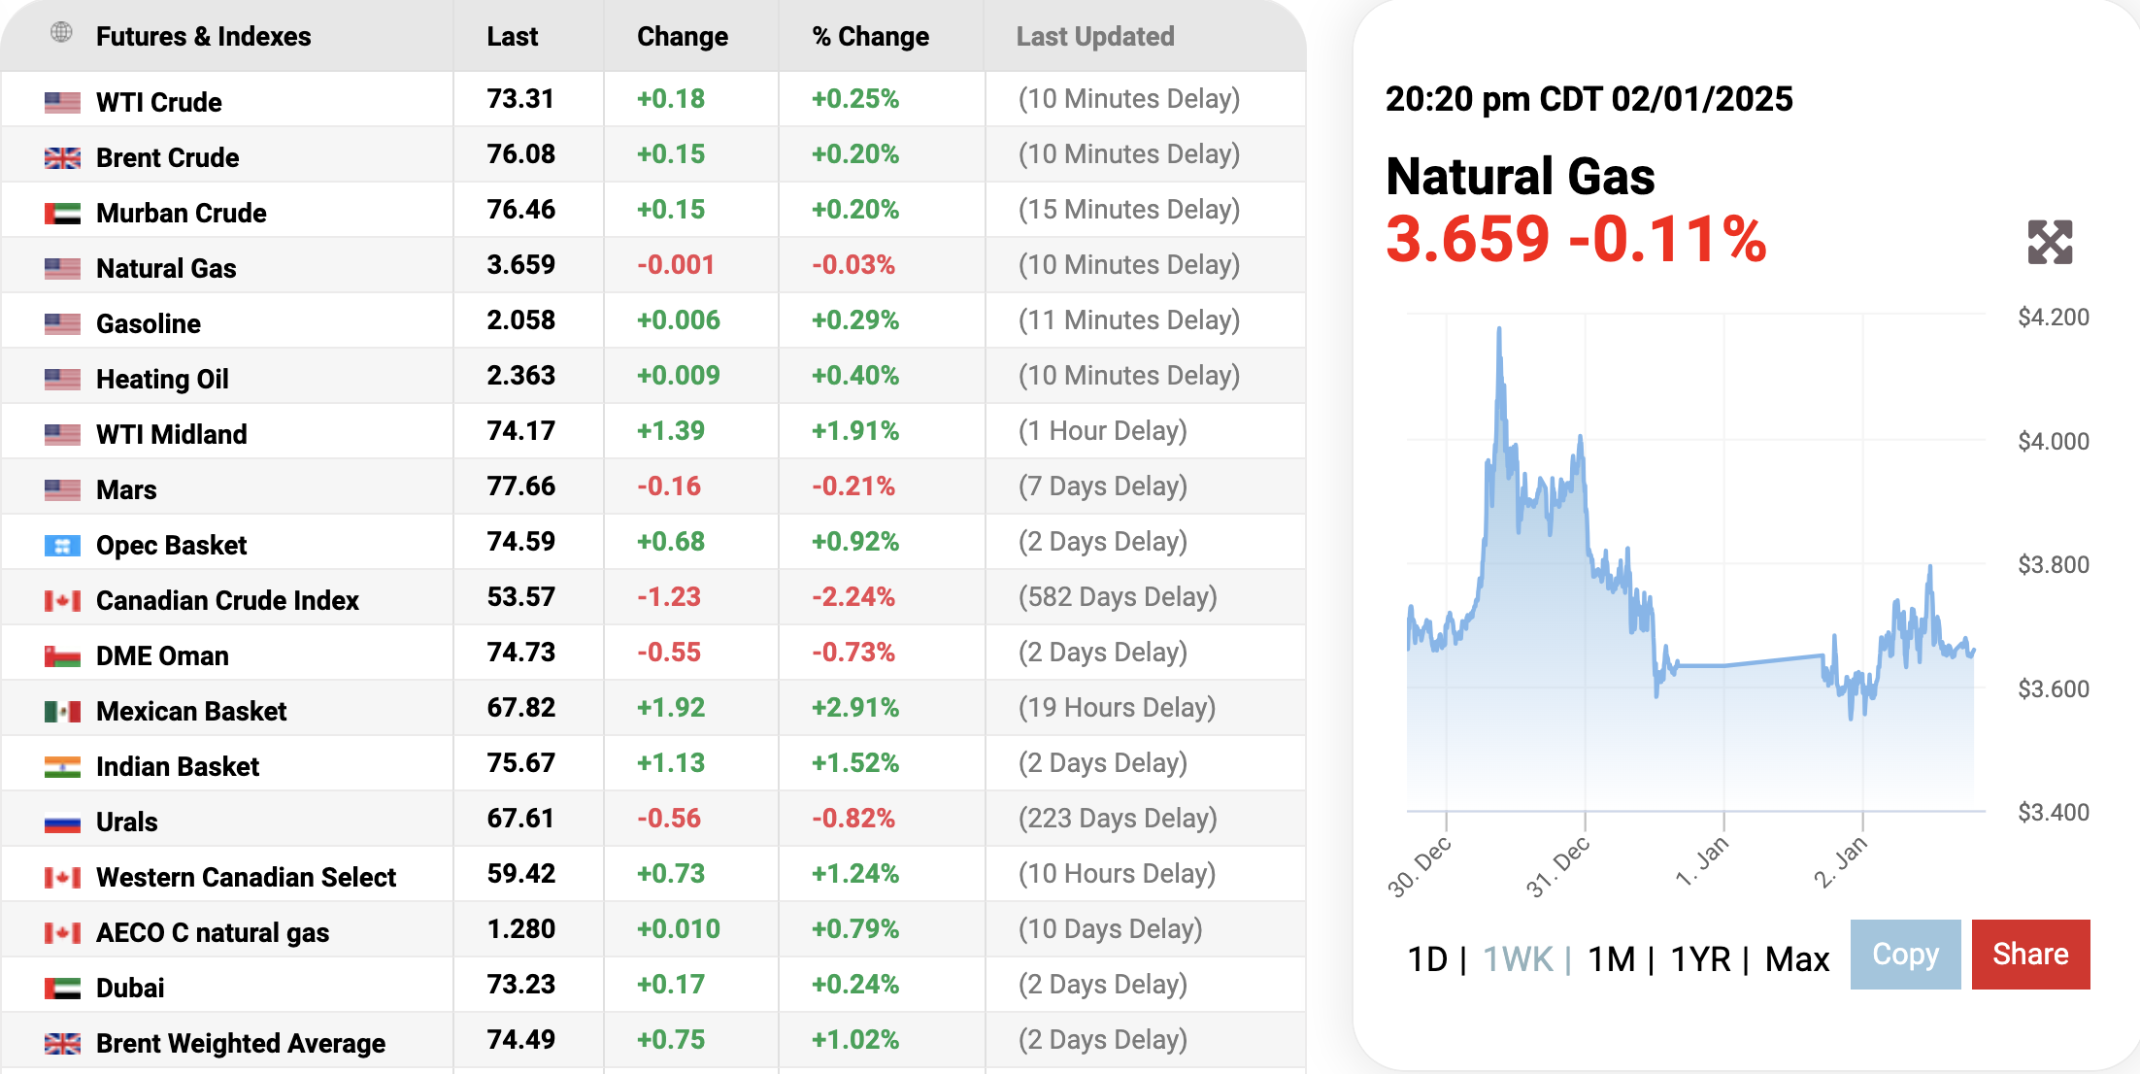Viewport: 2140px width, 1074px height.
Task: Click the UK flag next to Brent Crude
Action: (x=62, y=157)
